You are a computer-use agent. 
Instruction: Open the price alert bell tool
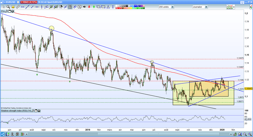(x=13, y=7)
